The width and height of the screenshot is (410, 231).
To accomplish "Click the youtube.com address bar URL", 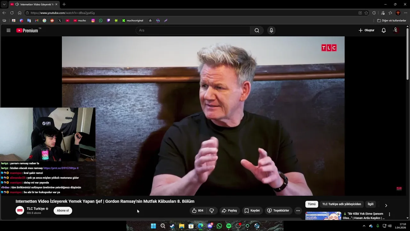I will 62,13.
